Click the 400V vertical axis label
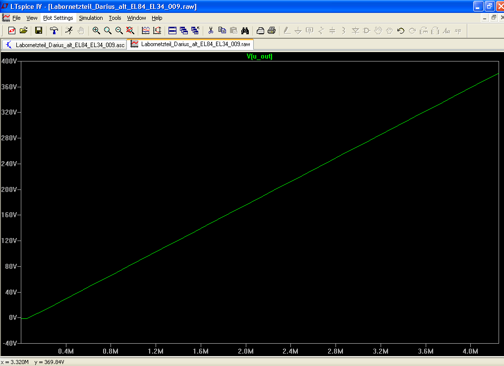Viewport: 504px width, 366px height. (x=9, y=61)
